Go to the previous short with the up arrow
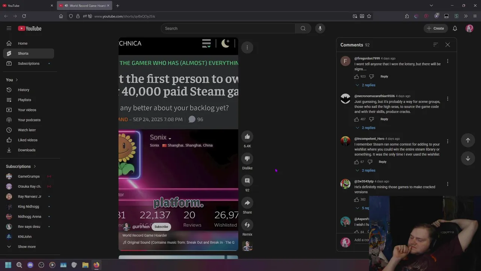Image resolution: width=481 pixels, height=271 pixels. 468,140
